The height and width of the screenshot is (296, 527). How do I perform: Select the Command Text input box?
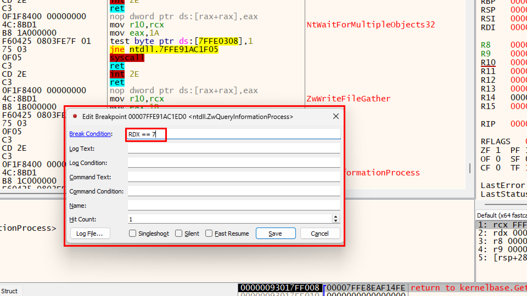coord(234,177)
